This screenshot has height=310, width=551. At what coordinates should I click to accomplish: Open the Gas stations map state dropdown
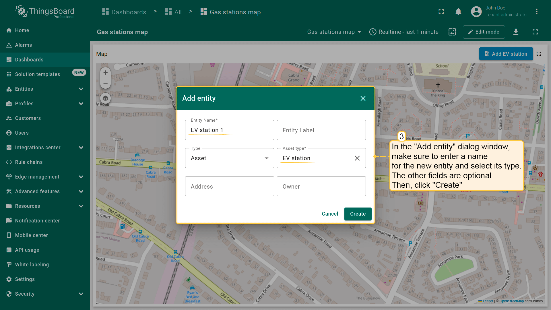click(x=334, y=32)
